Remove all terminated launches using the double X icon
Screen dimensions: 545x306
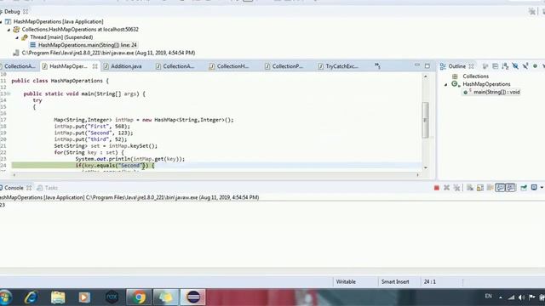point(456,188)
